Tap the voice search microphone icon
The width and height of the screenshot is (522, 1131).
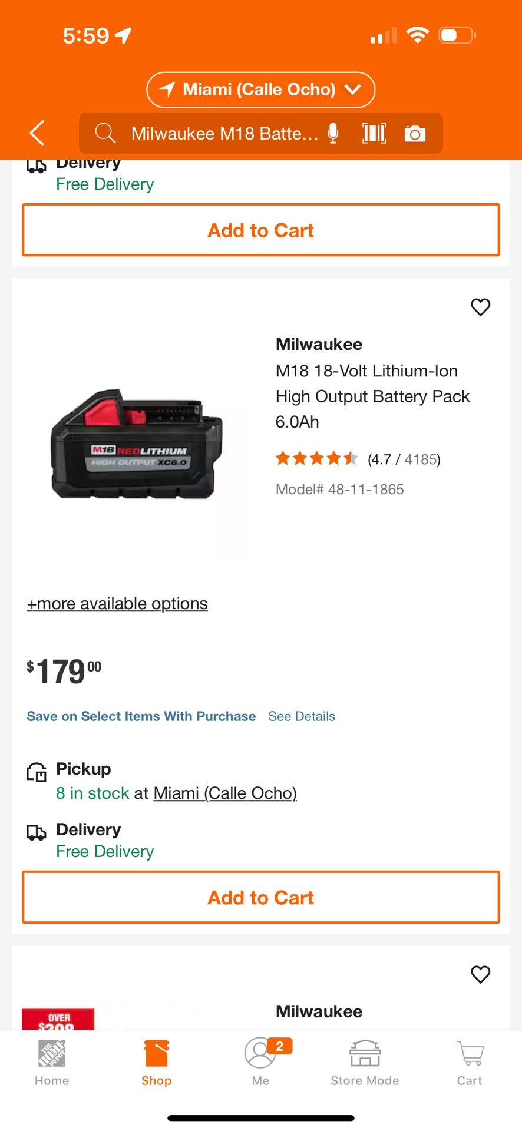(x=333, y=134)
